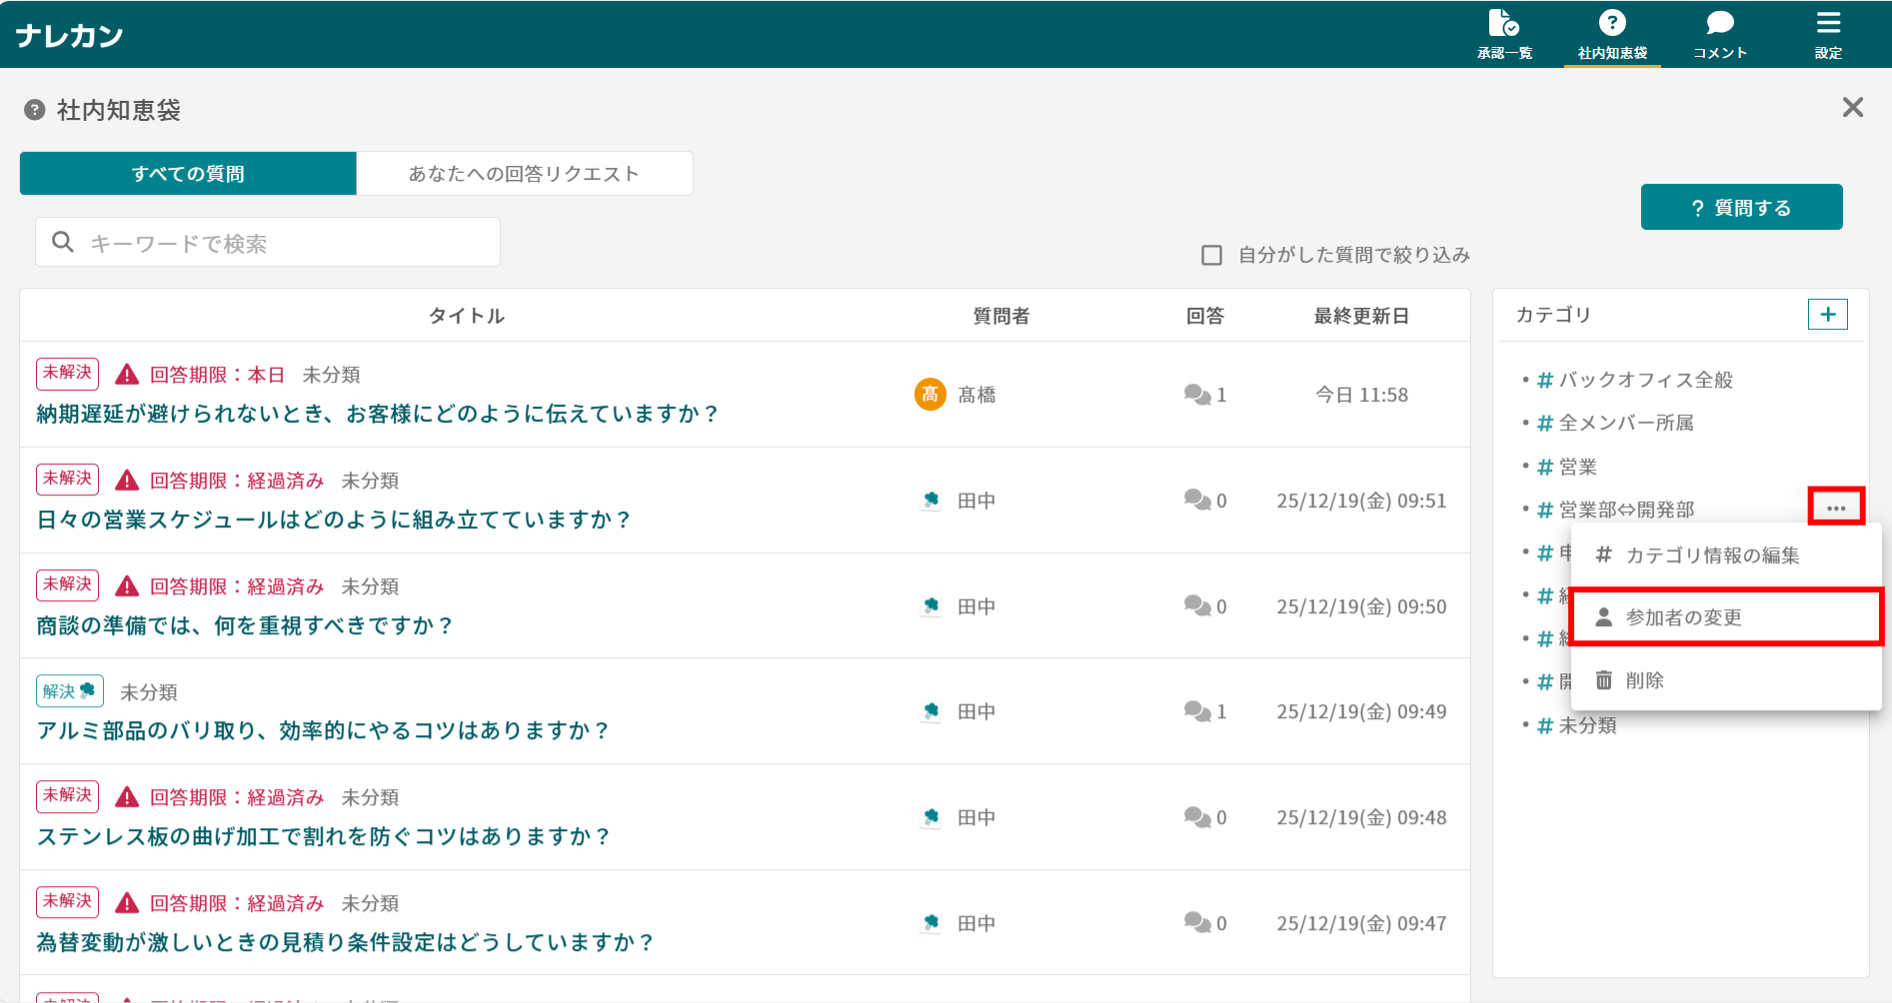Click the 質問する button
This screenshot has width=1892, height=1003.
click(1741, 207)
